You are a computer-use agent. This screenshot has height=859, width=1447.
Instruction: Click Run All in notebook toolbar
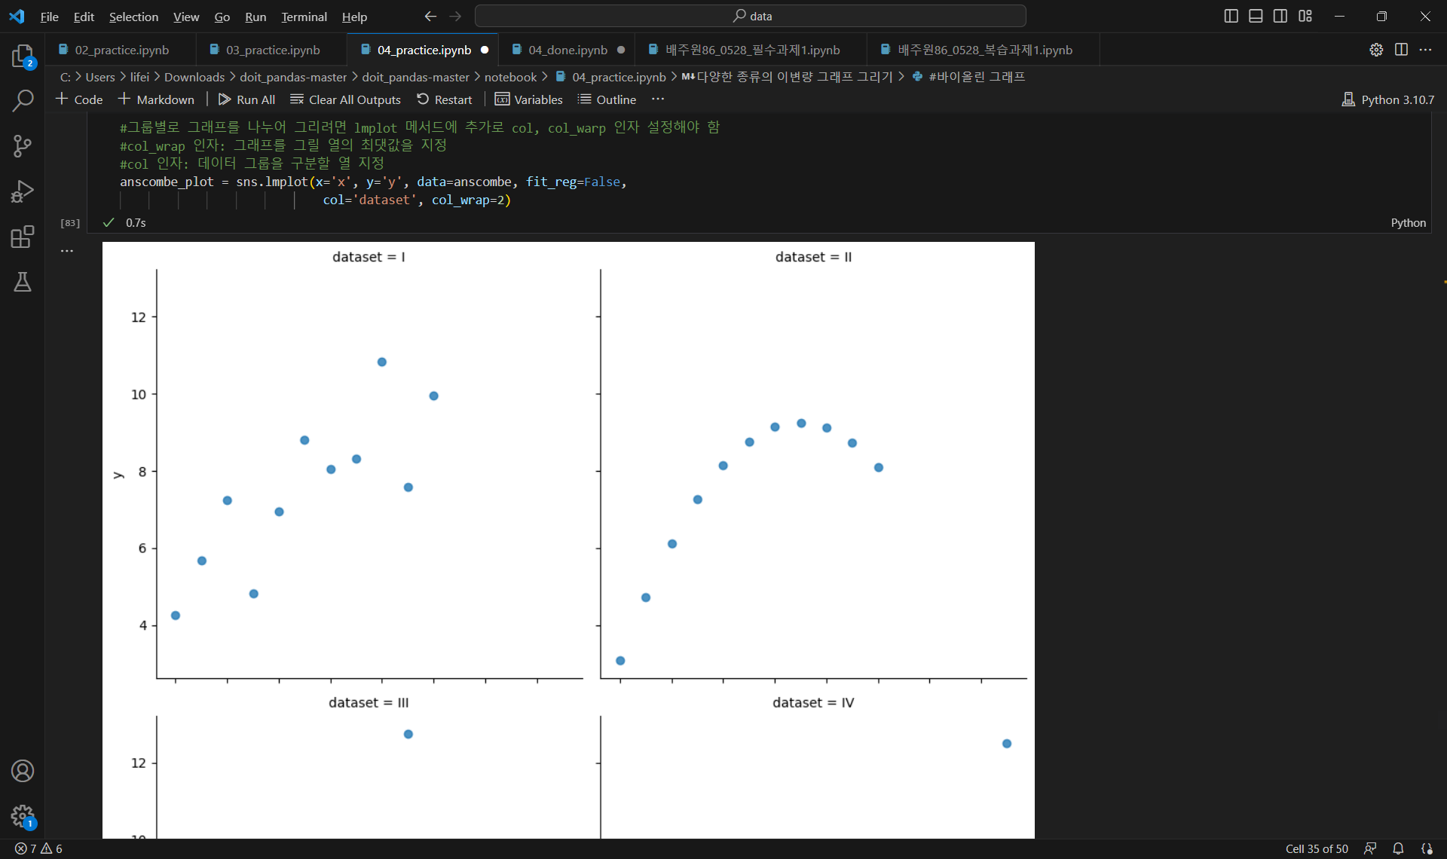[246, 99]
